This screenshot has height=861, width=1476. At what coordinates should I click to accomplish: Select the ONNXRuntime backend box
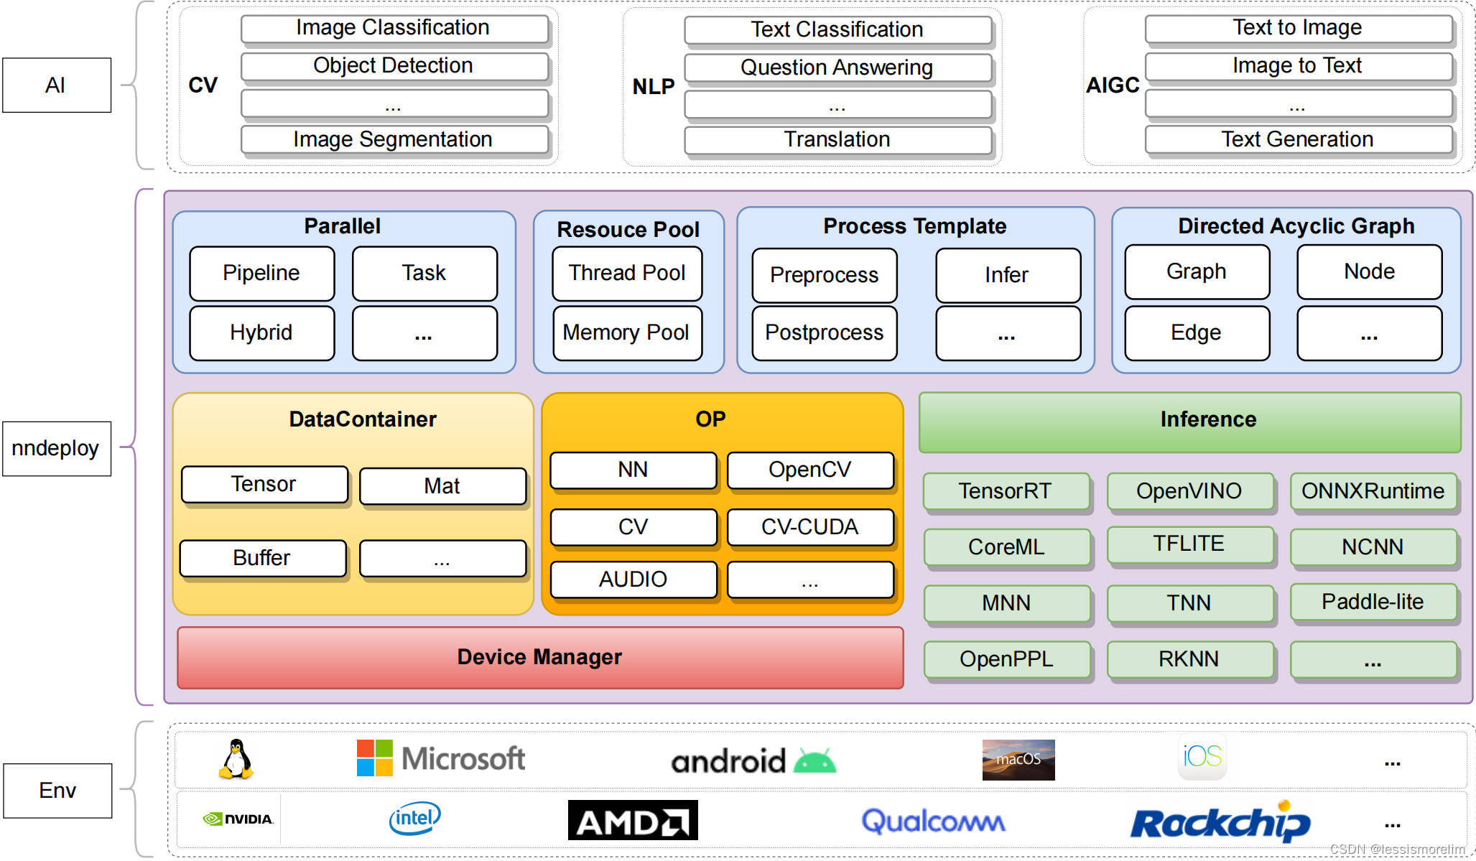point(1372,491)
